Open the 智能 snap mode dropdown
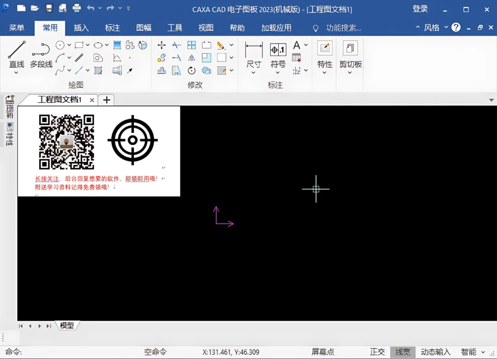The height and width of the screenshot is (359, 497). point(483,352)
